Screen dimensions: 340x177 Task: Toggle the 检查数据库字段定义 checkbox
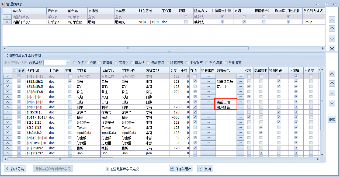point(107,169)
